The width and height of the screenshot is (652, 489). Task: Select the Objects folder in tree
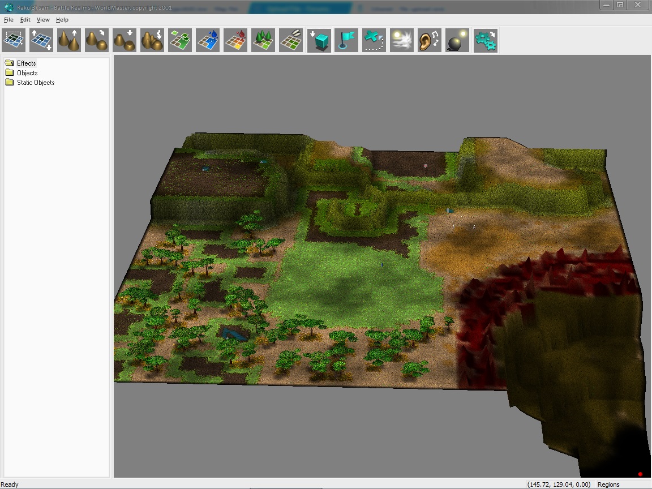[x=27, y=73]
